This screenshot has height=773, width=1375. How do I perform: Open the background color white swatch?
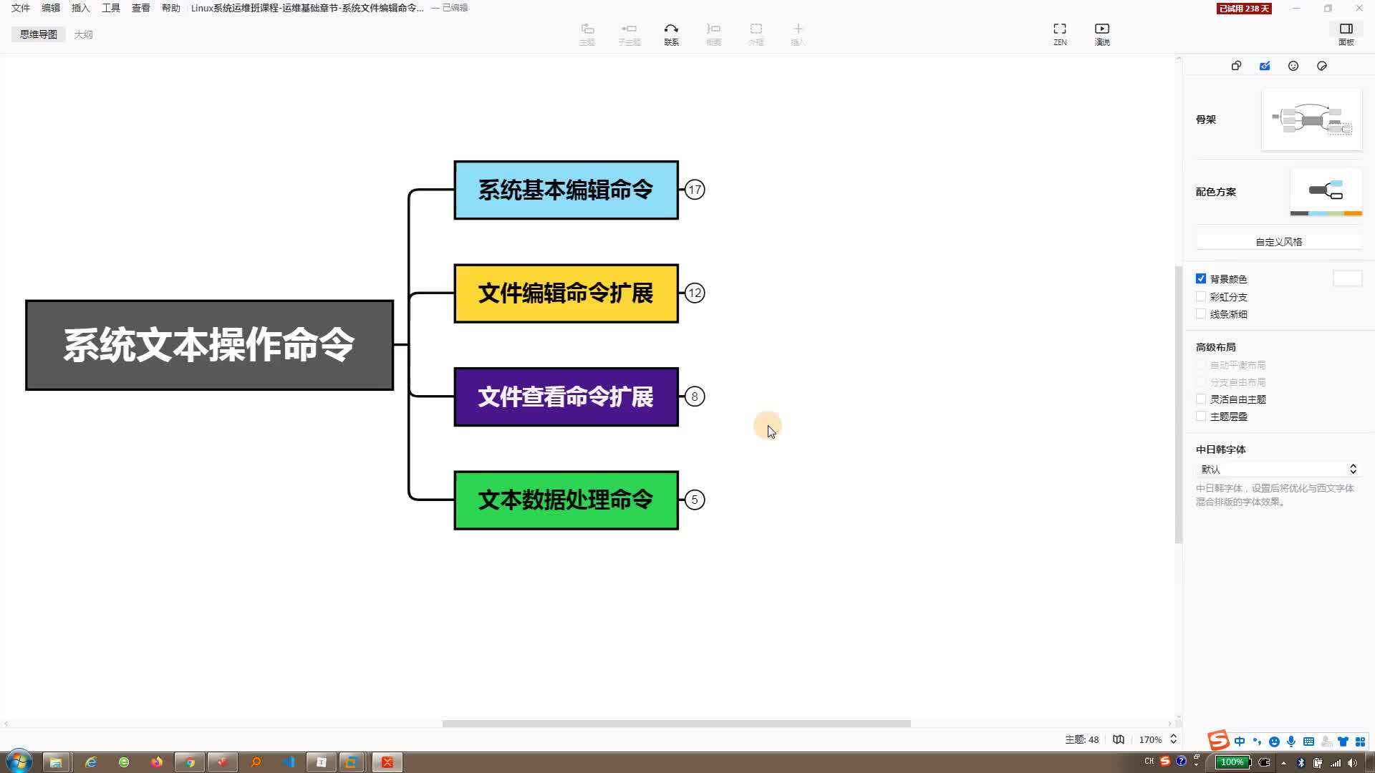click(x=1347, y=278)
